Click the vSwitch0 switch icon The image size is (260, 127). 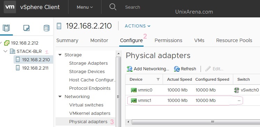(x=236, y=90)
